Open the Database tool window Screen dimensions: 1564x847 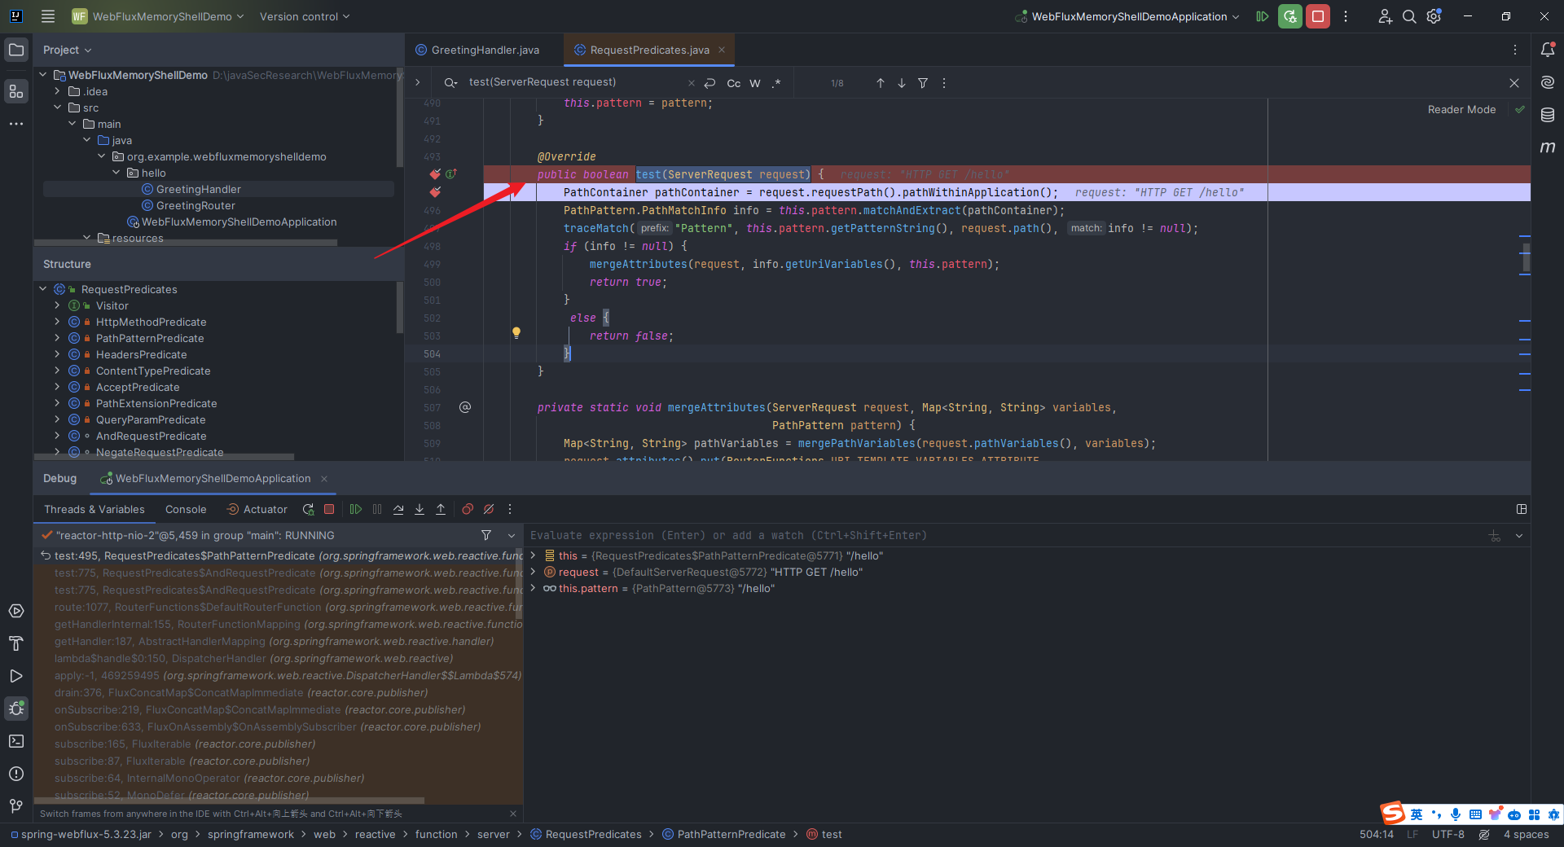pos(1548,115)
